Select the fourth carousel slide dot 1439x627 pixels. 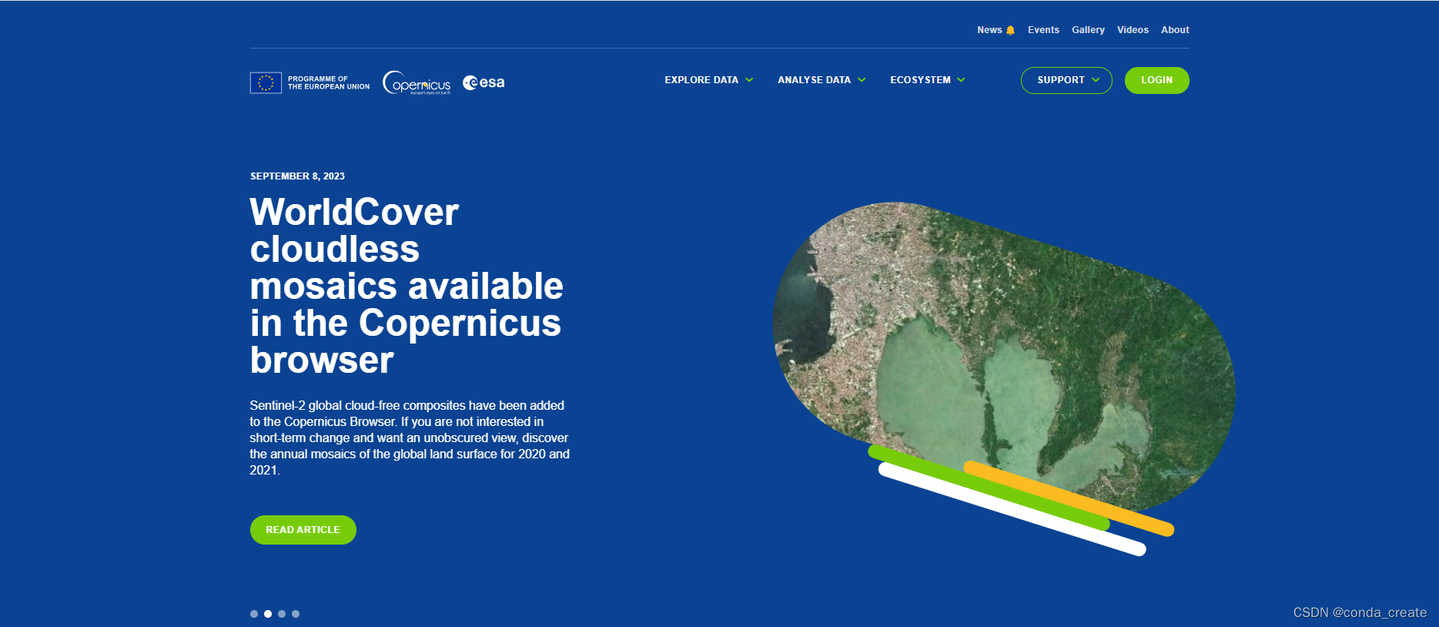(x=296, y=614)
